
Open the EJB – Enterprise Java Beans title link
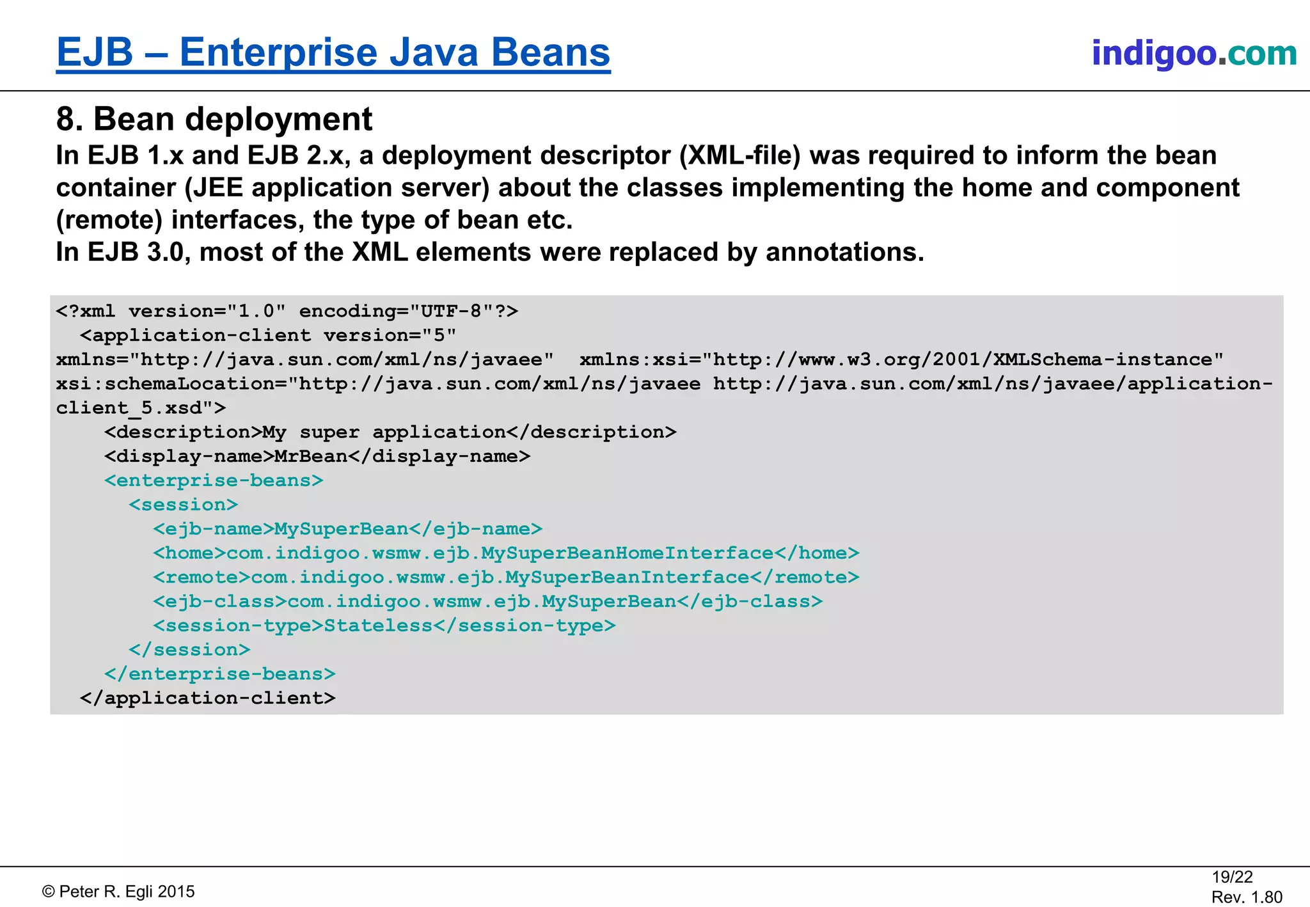(333, 52)
